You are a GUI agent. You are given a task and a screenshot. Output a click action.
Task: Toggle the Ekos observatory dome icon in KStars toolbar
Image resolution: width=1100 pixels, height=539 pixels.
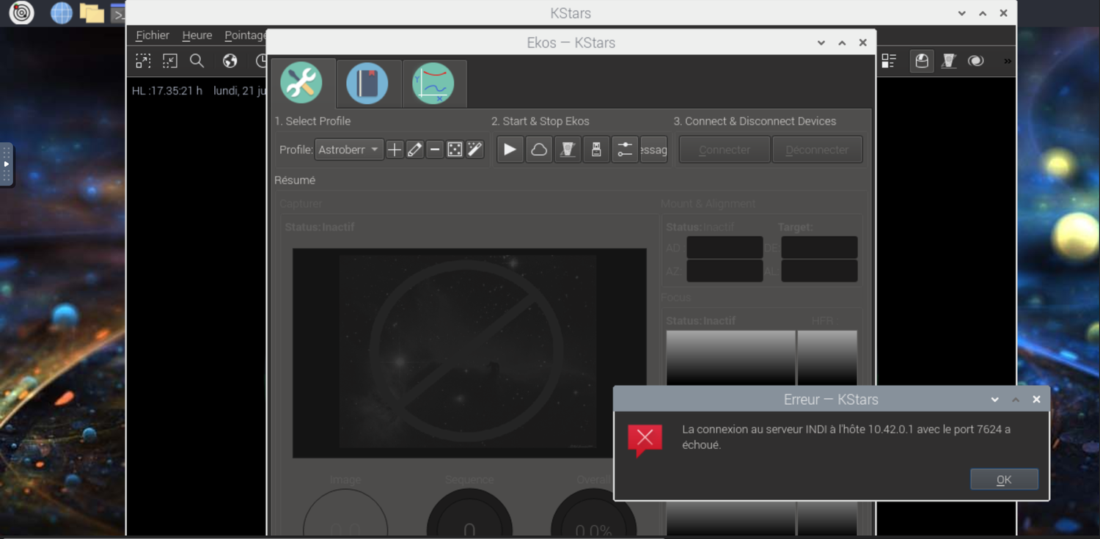[x=922, y=61]
